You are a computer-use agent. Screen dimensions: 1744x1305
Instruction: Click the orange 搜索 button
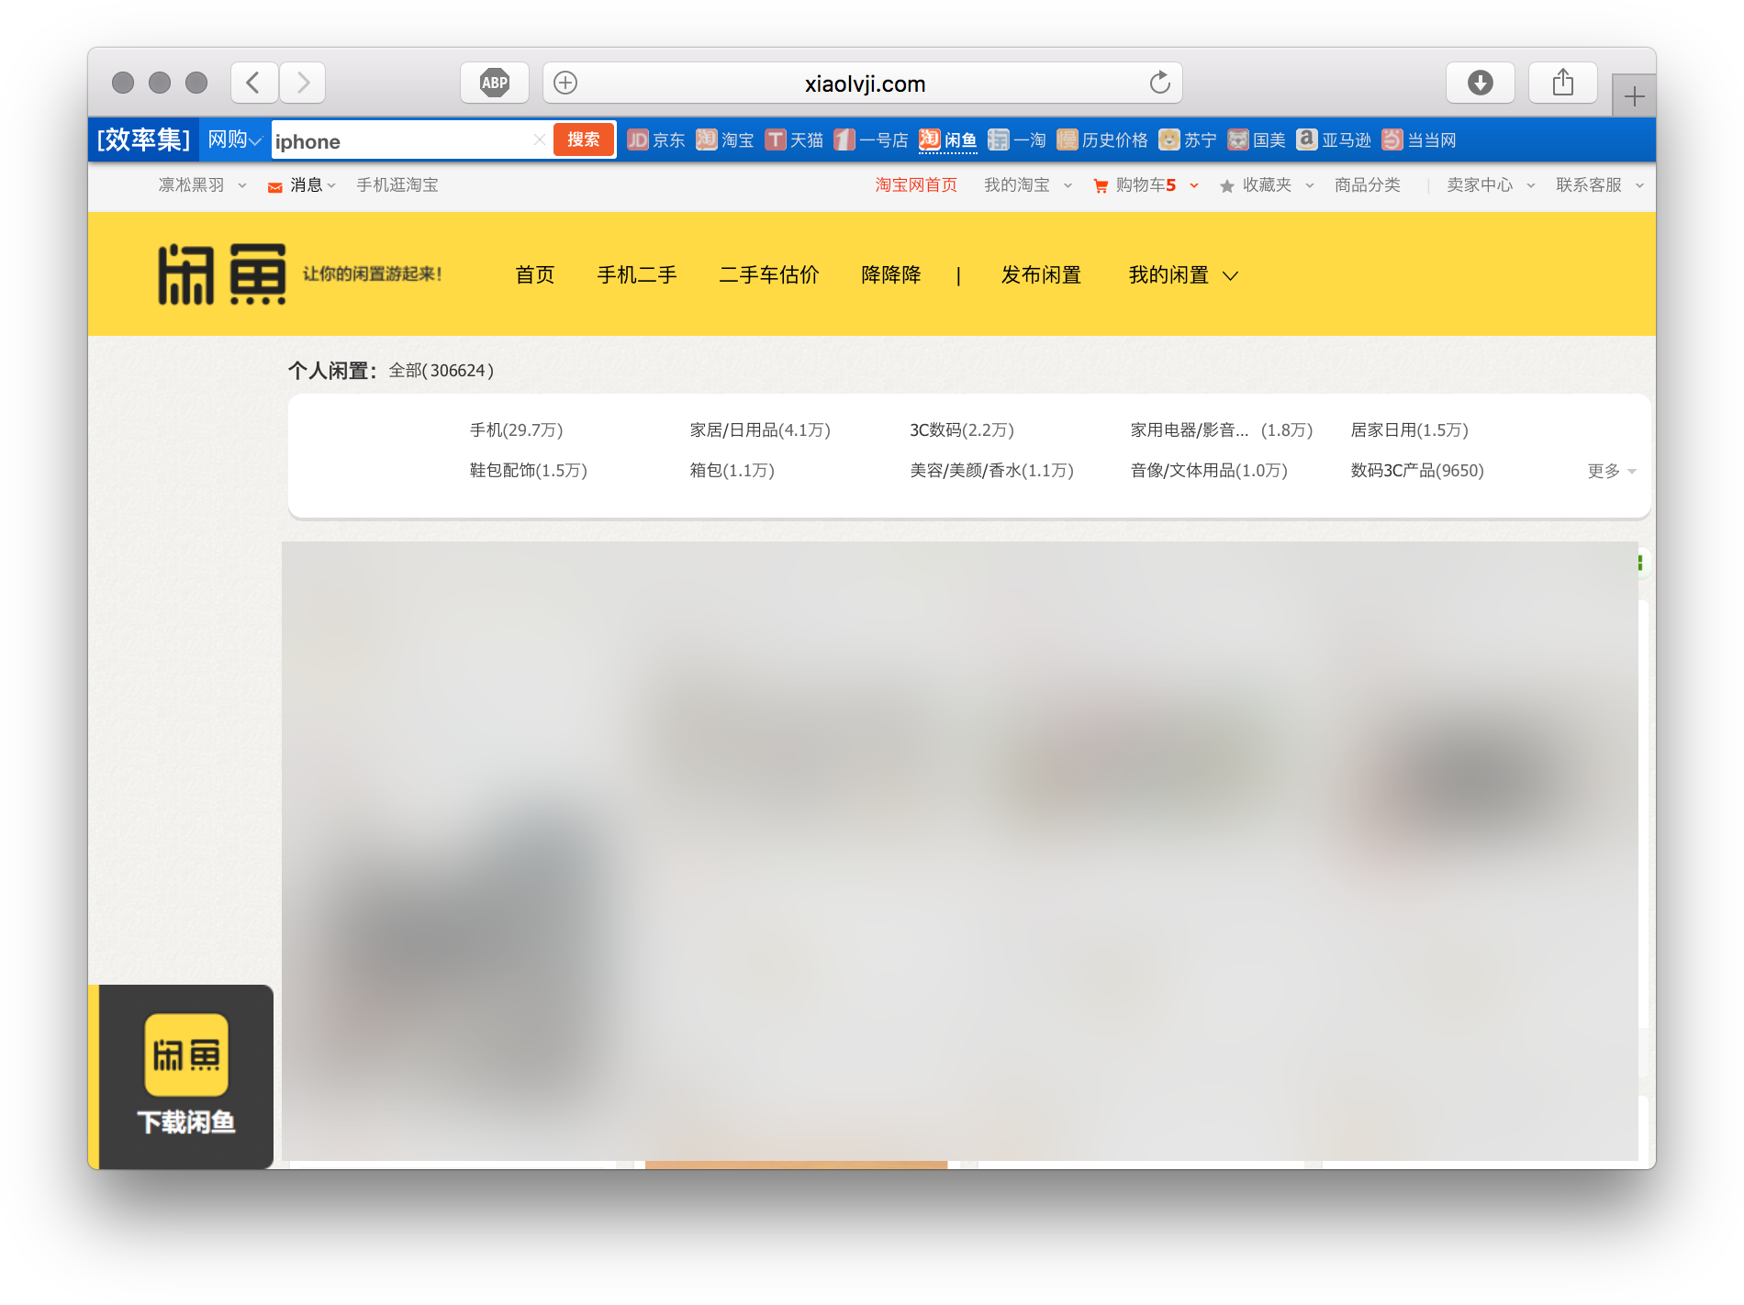[x=584, y=139]
